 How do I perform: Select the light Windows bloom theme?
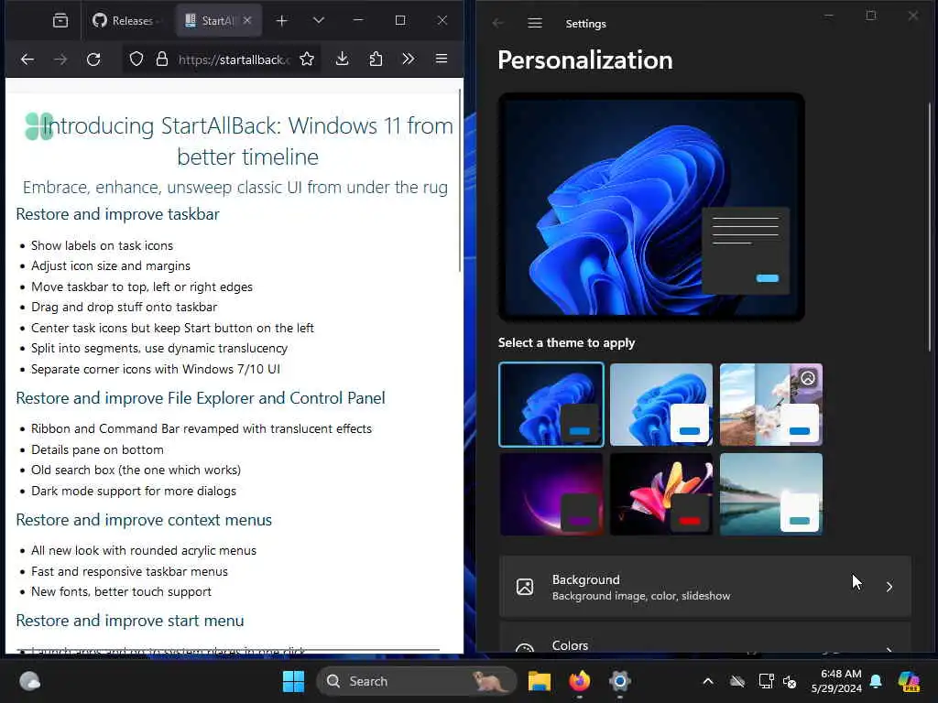(x=661, y=404)
